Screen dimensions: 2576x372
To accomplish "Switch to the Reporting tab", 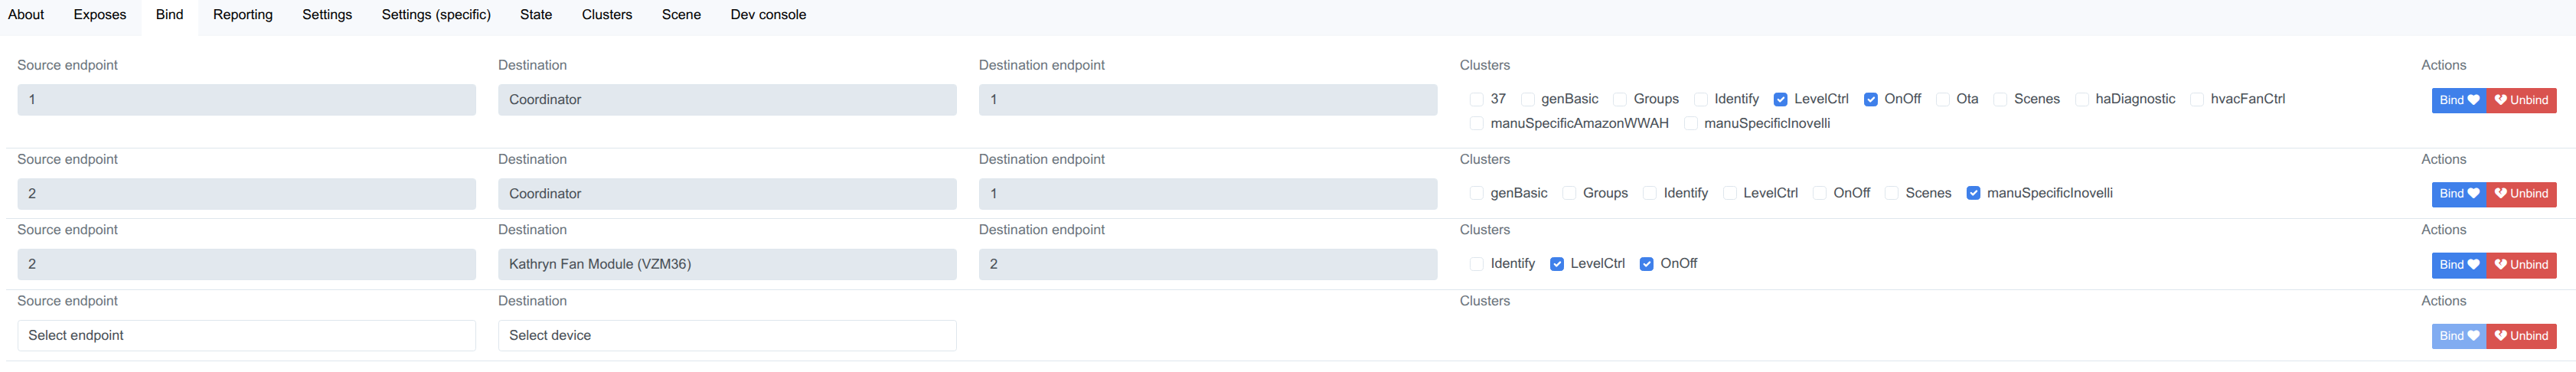I will (243, 15).
